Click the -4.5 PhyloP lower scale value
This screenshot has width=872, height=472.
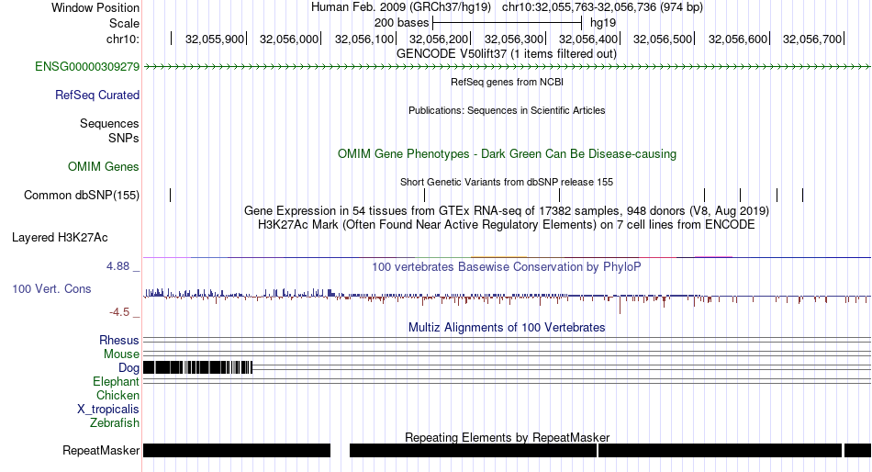coord(119,312)
